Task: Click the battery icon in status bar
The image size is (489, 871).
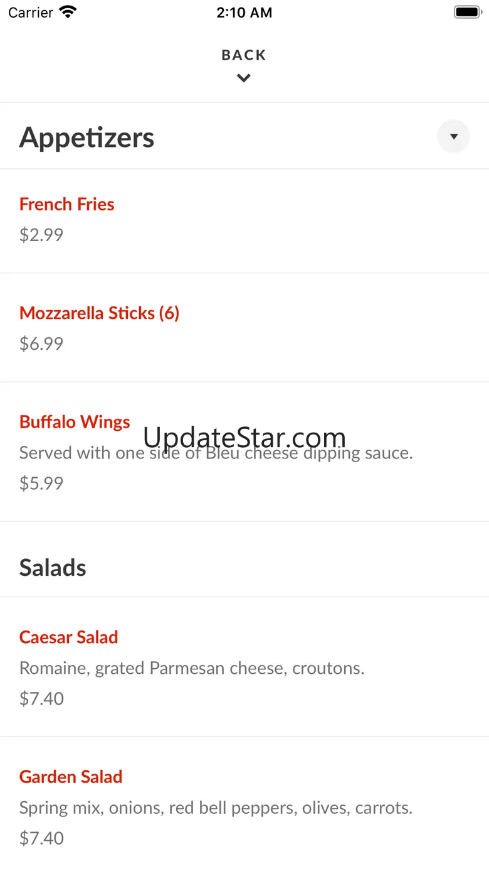Action: tap(467, 12)
